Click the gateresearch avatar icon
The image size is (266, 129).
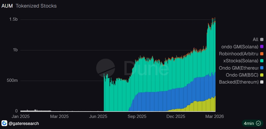coord(5,123)
